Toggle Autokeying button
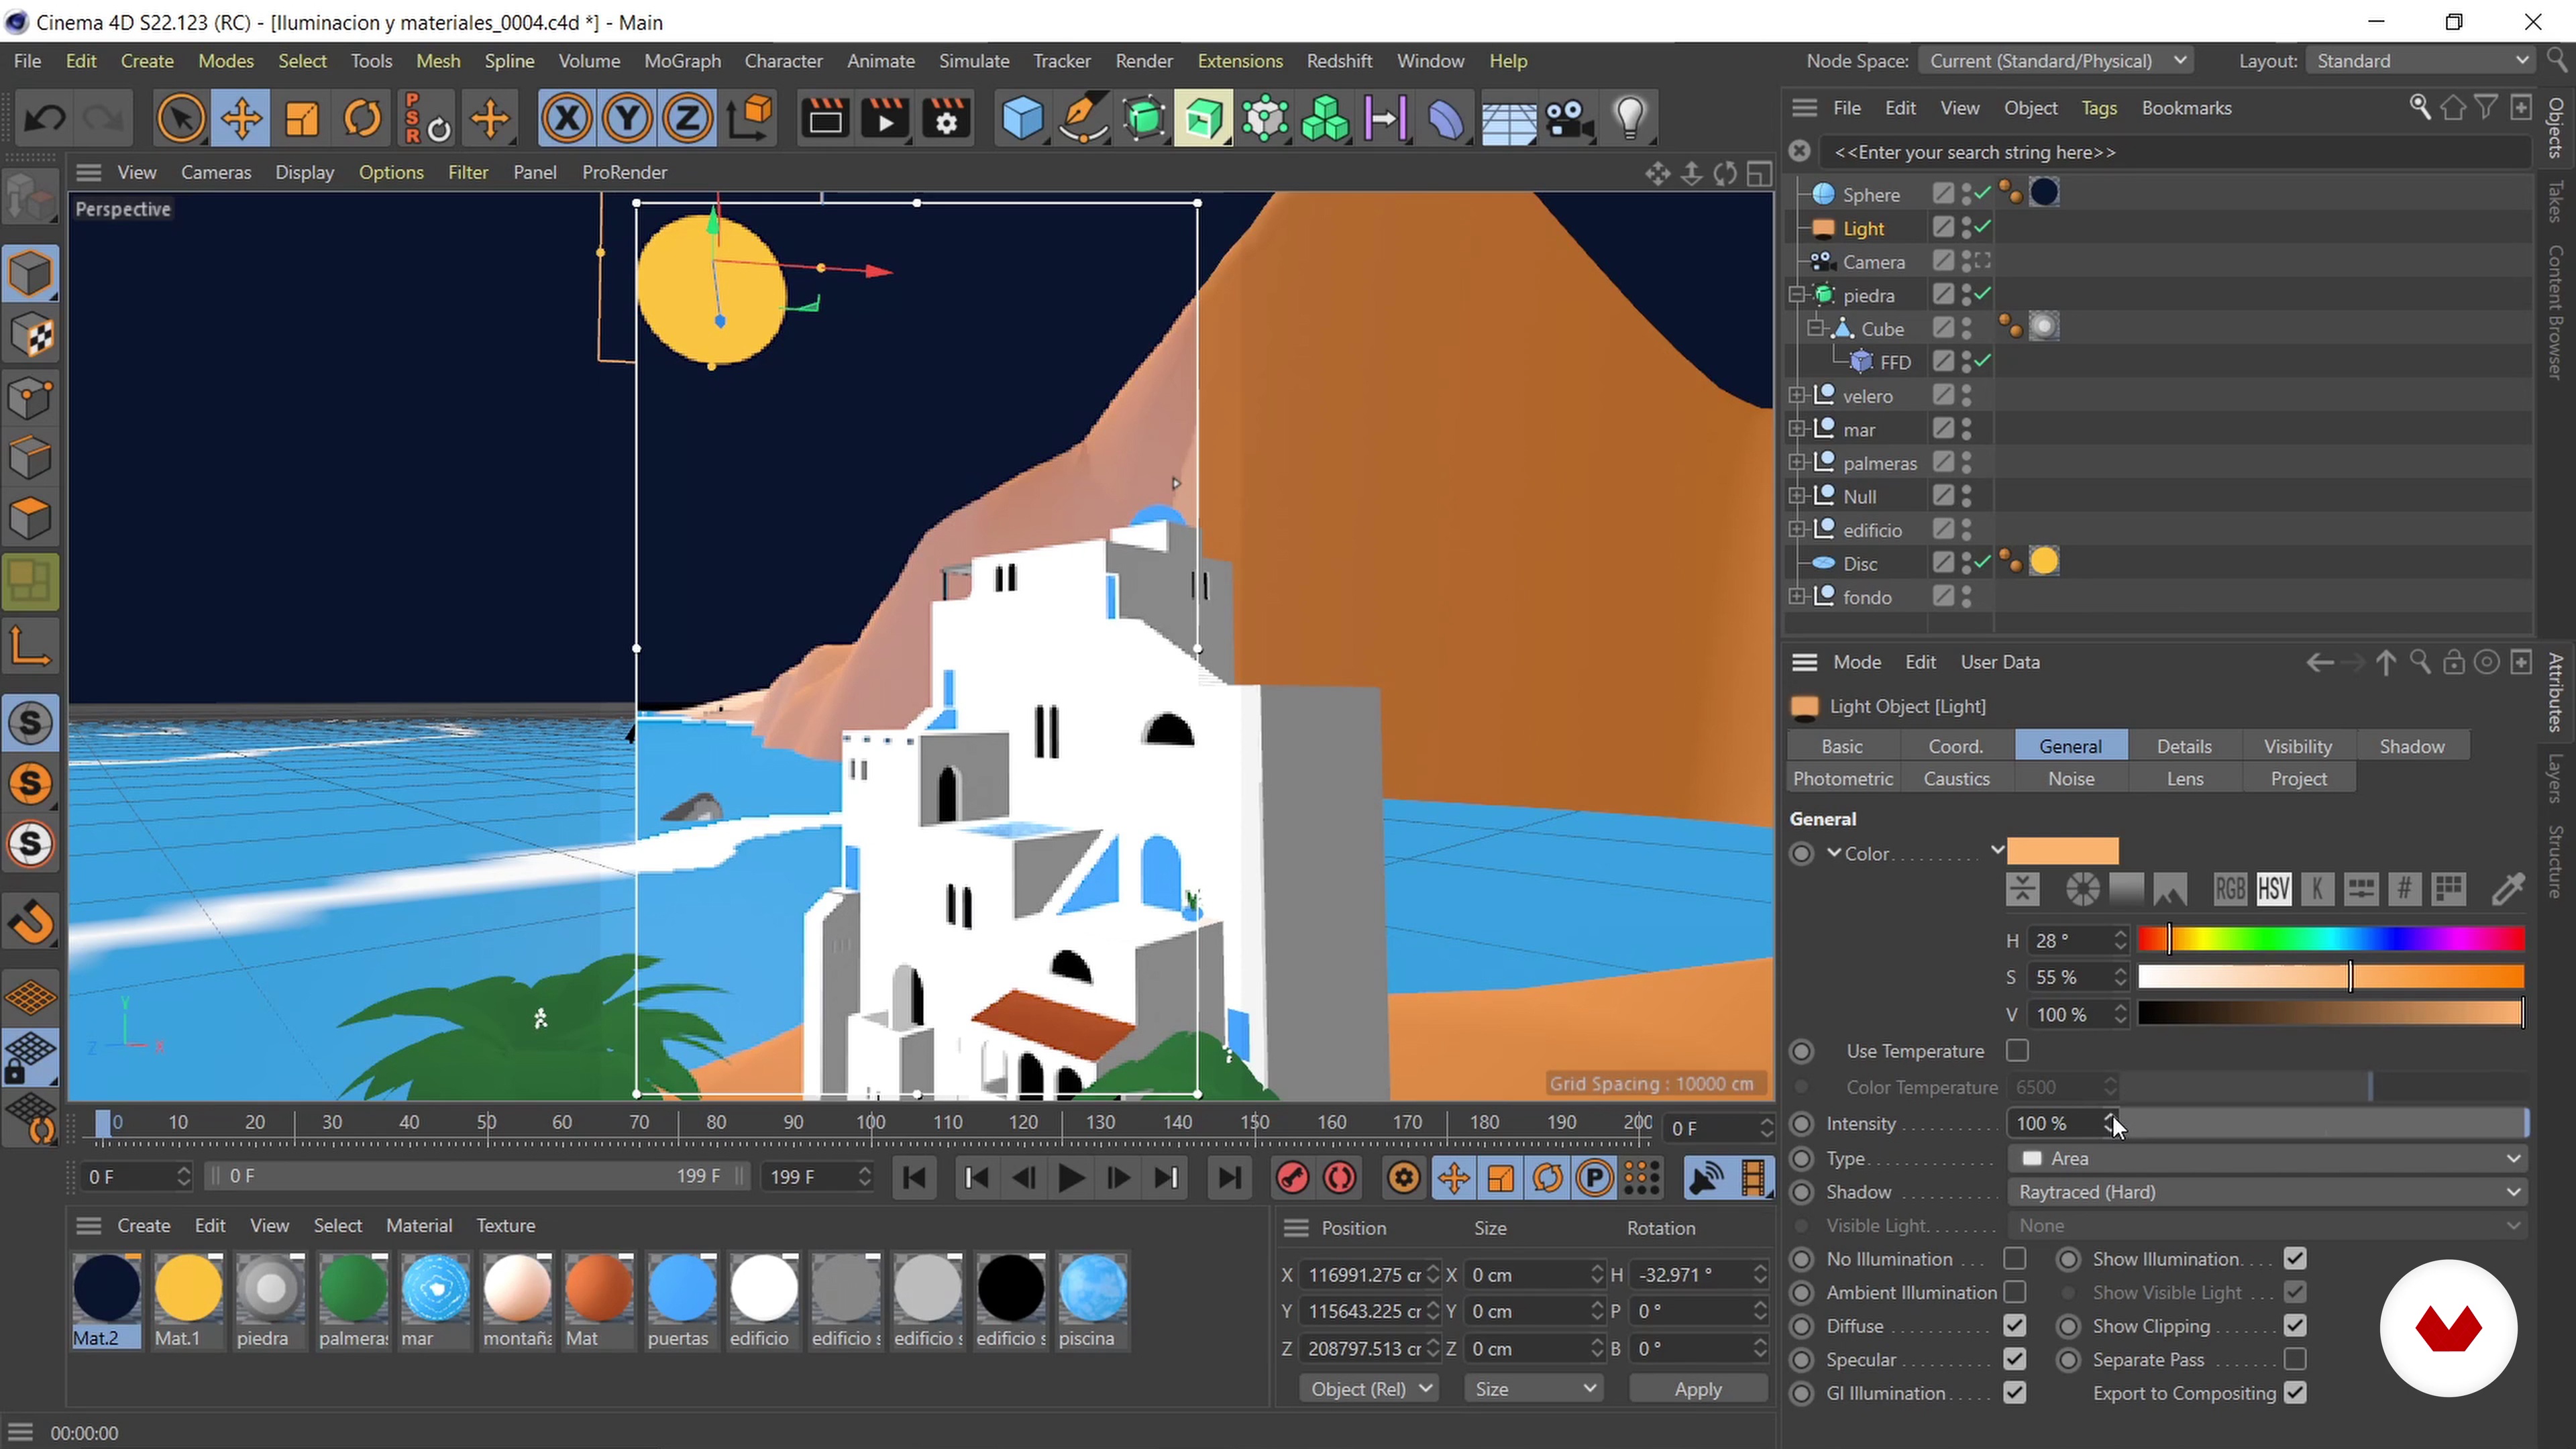This screenshot has height=1449, width=2576. pos(1340,1177)
